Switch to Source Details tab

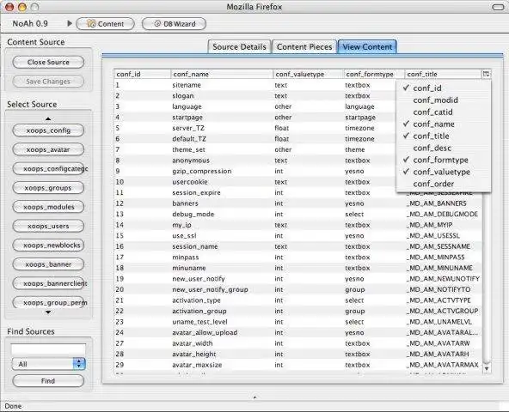tap(239, 46)
